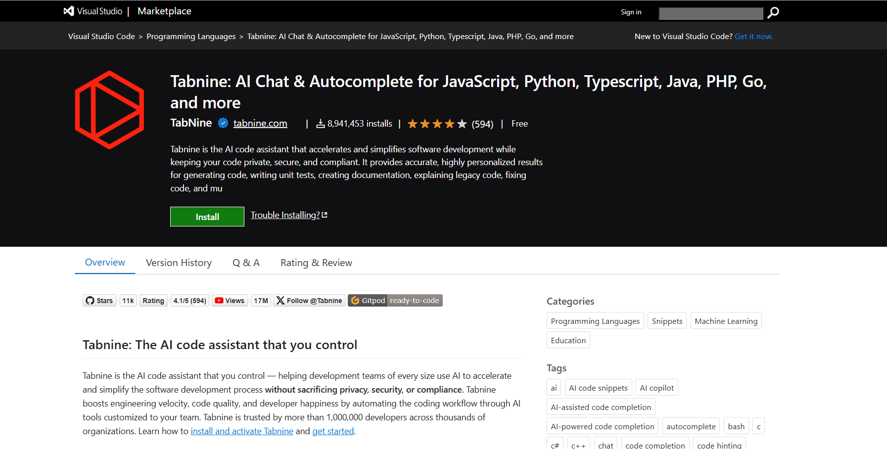The height and width of the screenshot is (449, 887).
Task: Click the search magnifier icon
Action: 773,12
